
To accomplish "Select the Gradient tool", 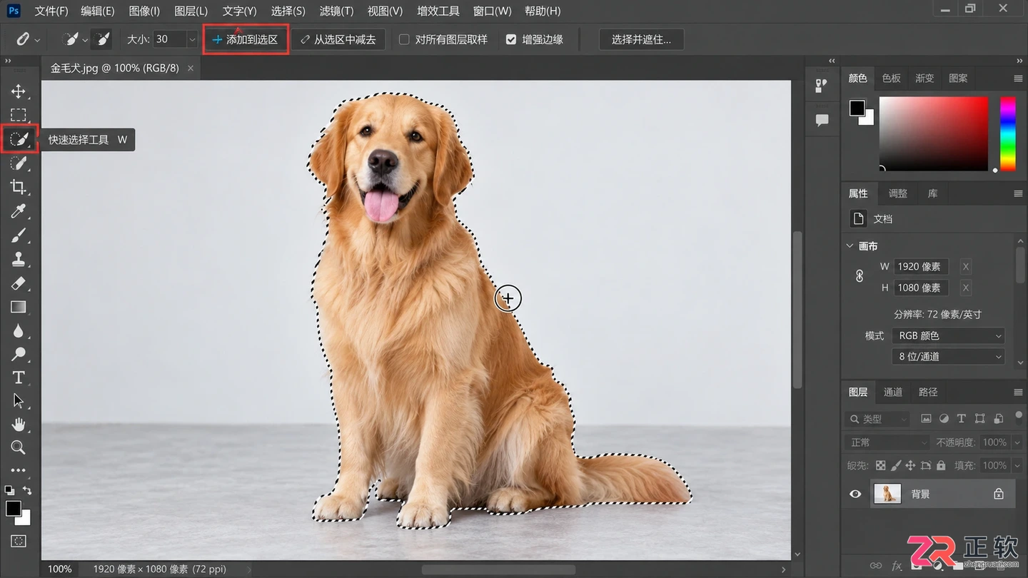I will [19, 307].
